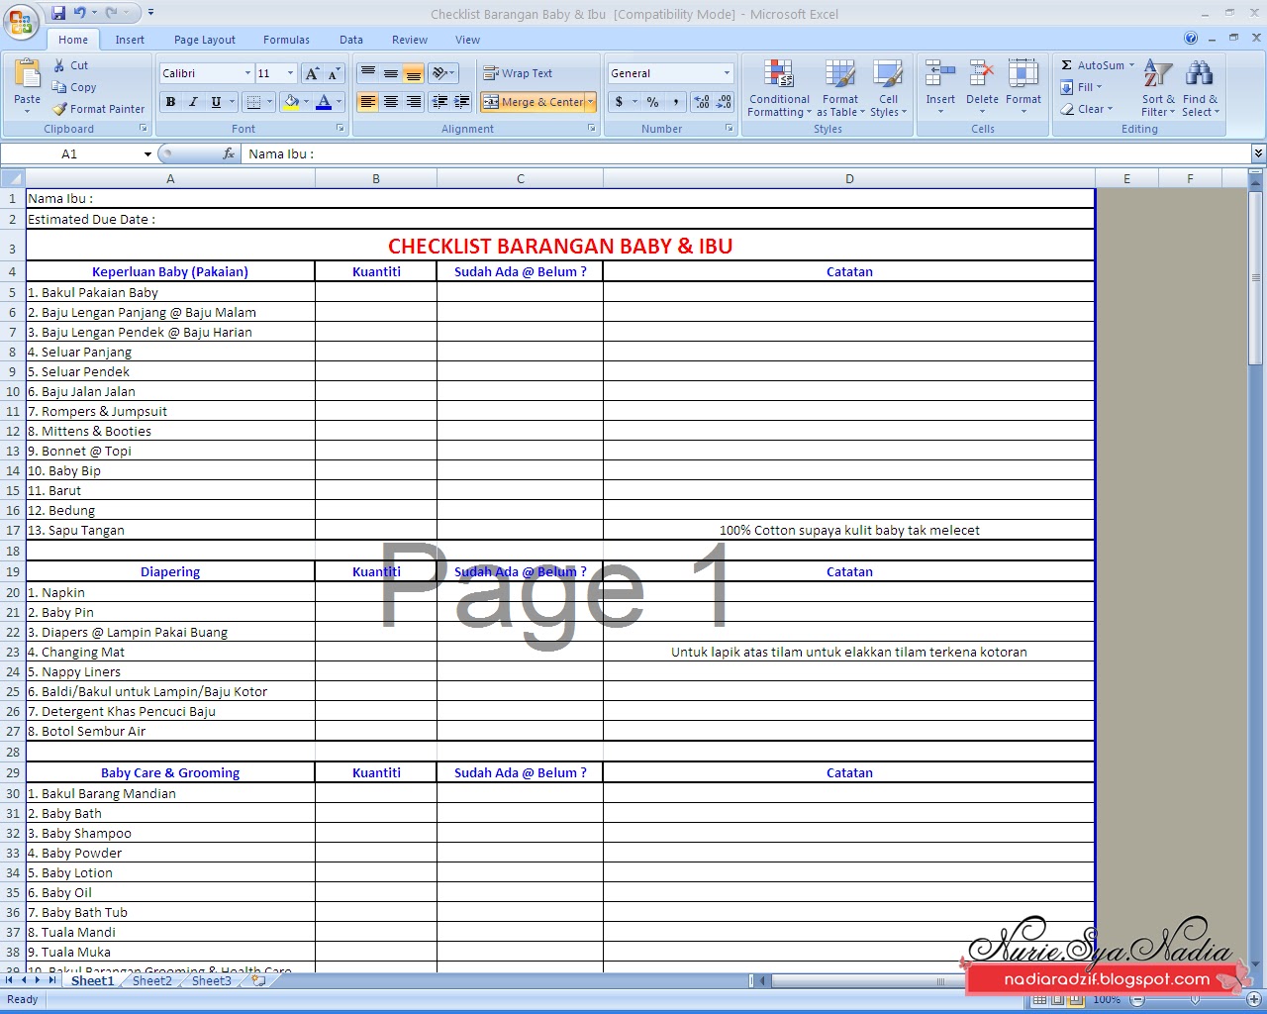The image size is (1267, 1014).
Task: Click Delete cells icon
Action: click(x=982, y=73)
